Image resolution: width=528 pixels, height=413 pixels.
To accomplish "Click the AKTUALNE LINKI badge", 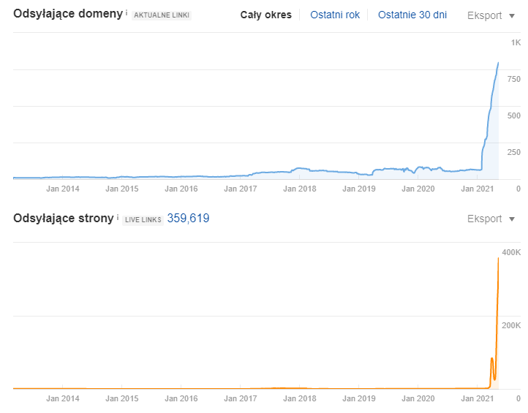I will tap(161, 15).
